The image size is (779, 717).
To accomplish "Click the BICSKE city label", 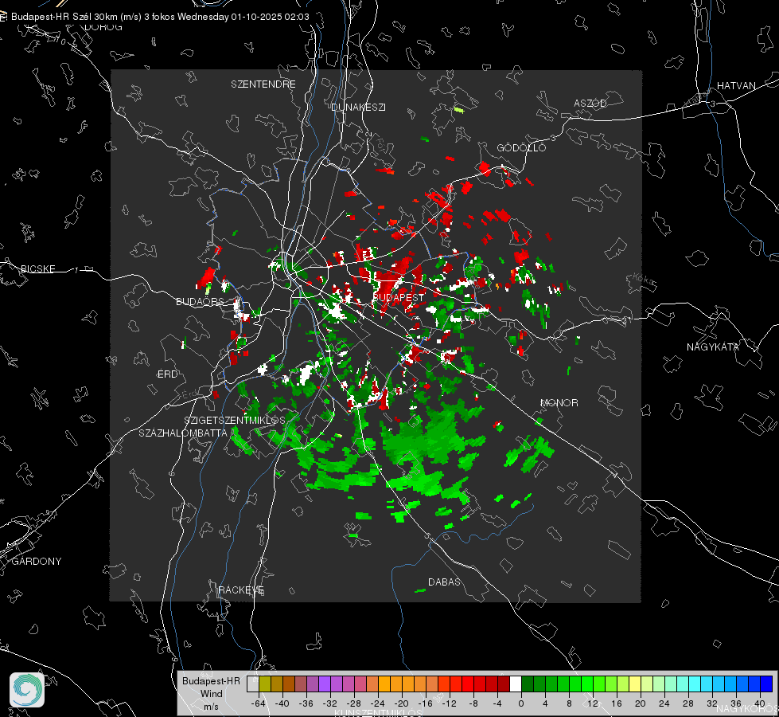I will click(37, 268).
